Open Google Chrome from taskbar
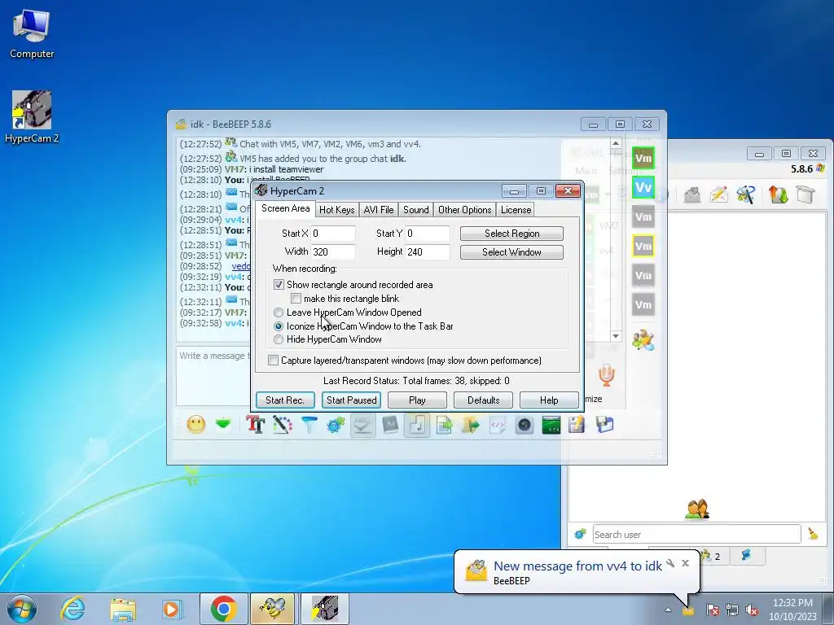 point(223,609)
